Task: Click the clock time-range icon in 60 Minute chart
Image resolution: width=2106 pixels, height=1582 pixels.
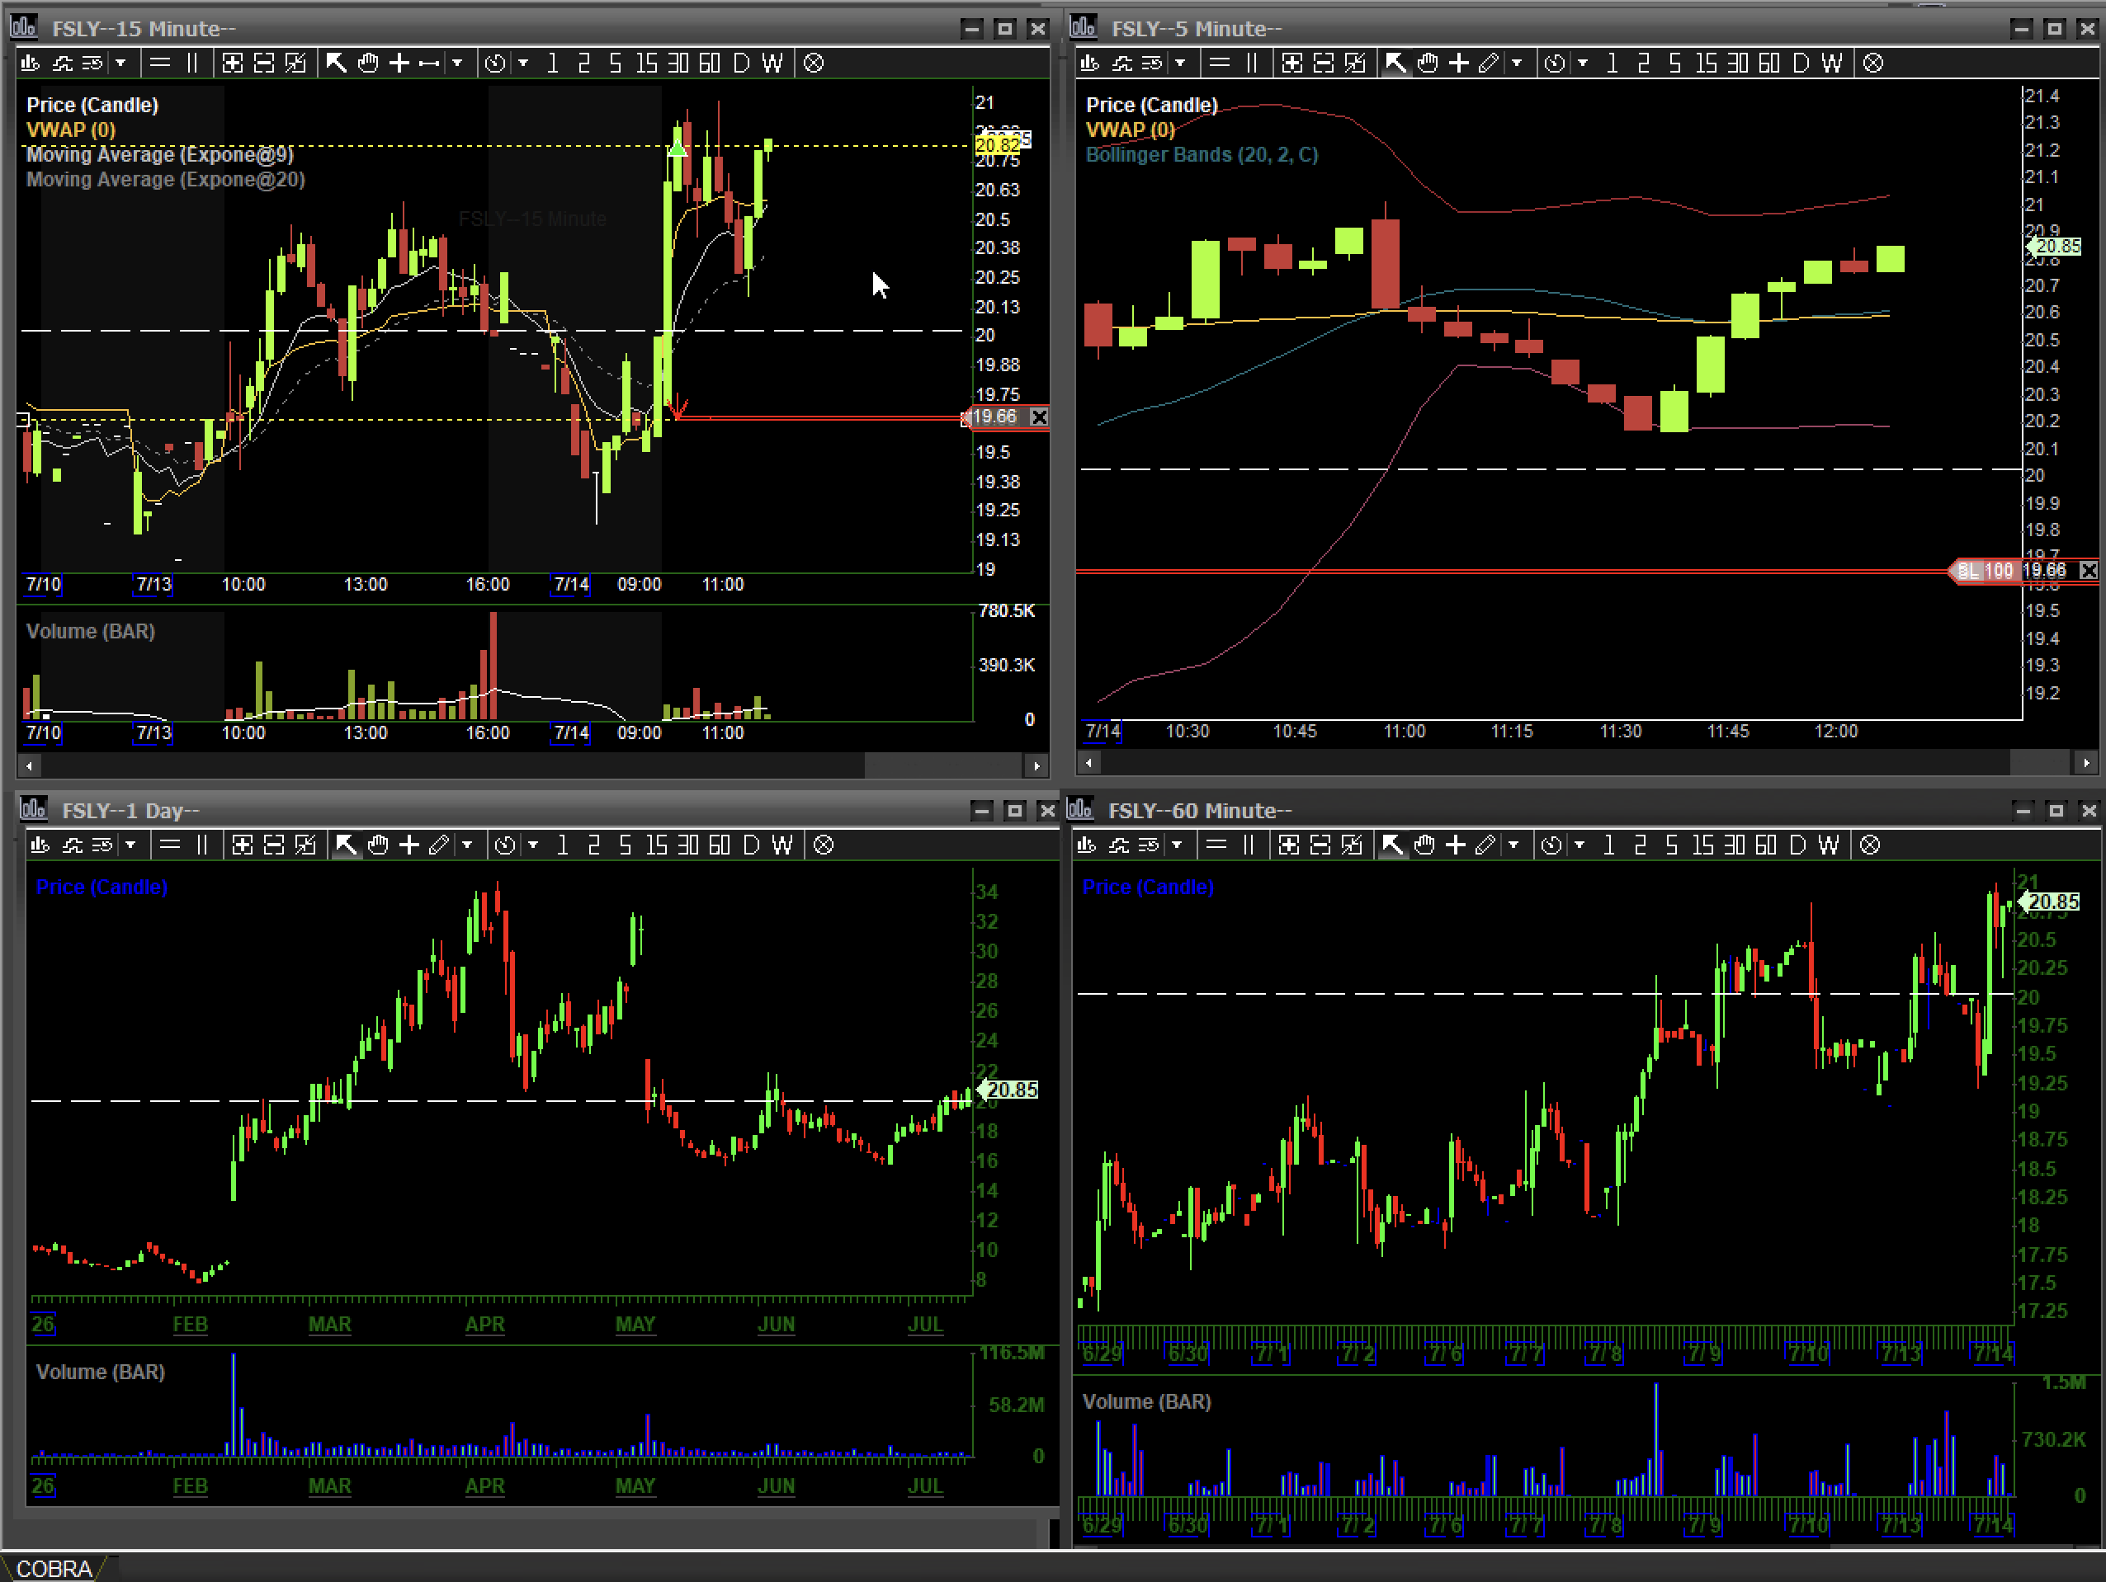Action: 1551,845
